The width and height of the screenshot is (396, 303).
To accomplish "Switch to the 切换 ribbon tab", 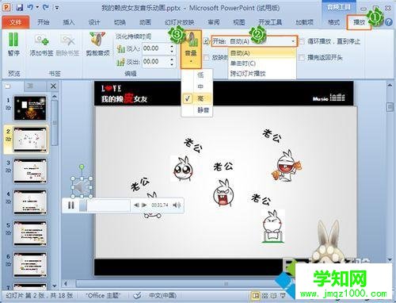I will tap(120, 22).
